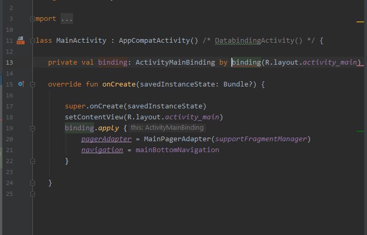Click 'Bundle?' parameter type
This screenshot has height=235, width=367.
point(238,84)
